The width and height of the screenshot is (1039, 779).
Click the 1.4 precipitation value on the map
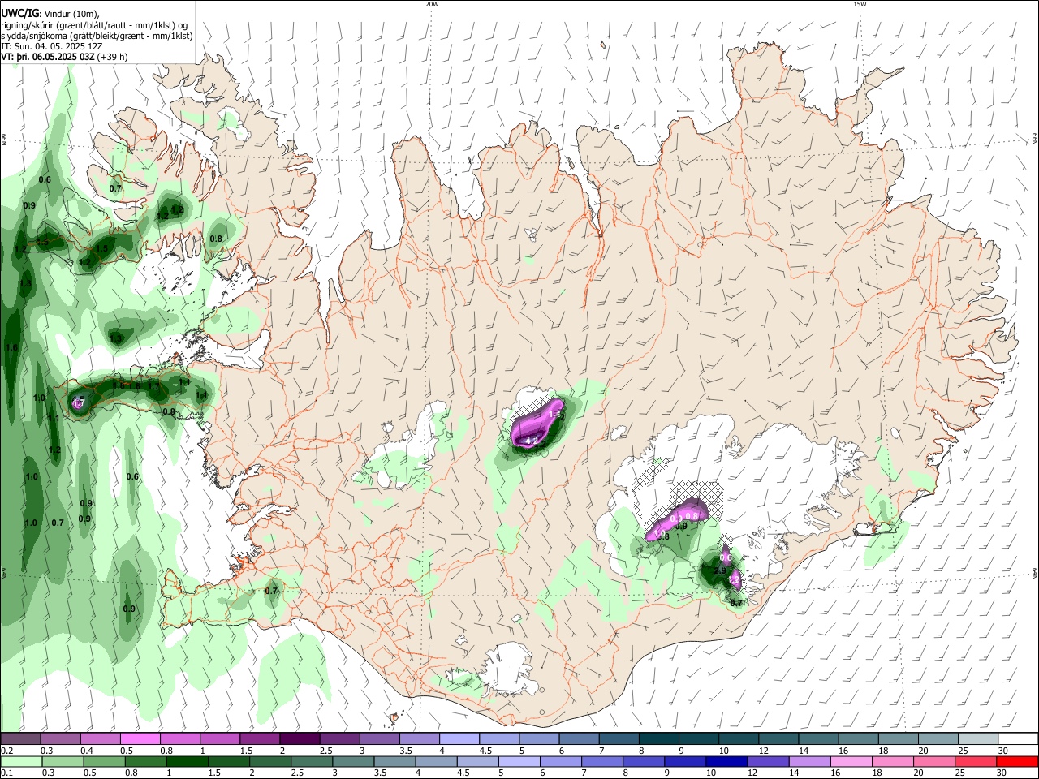point(556,415)
